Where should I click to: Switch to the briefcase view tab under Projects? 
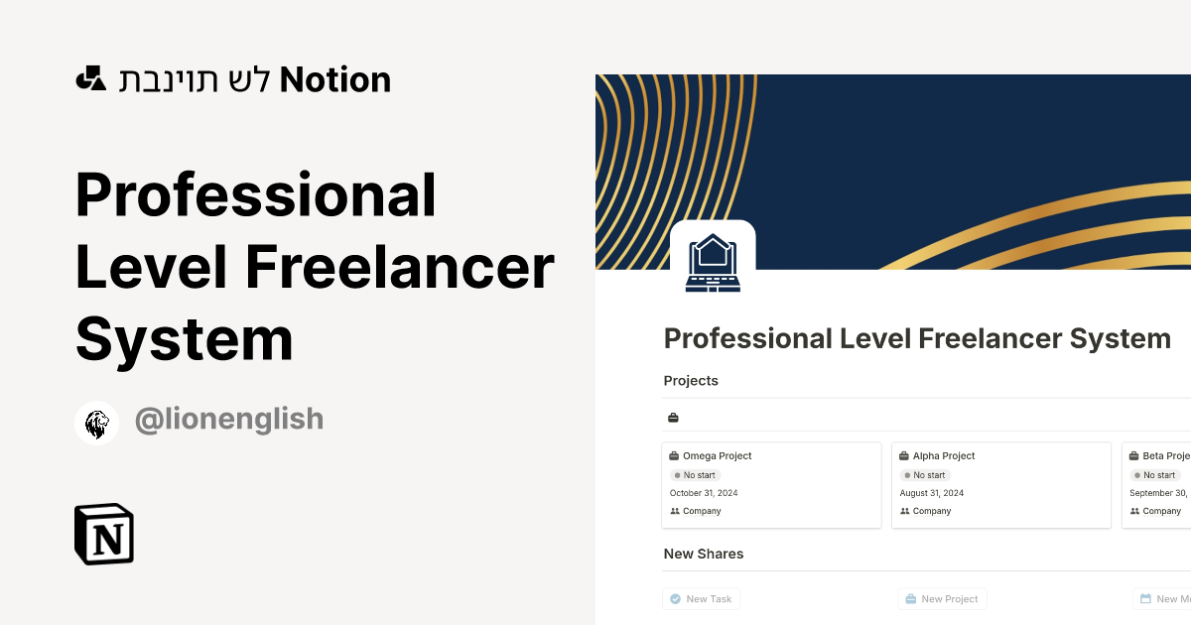[673, 417]
